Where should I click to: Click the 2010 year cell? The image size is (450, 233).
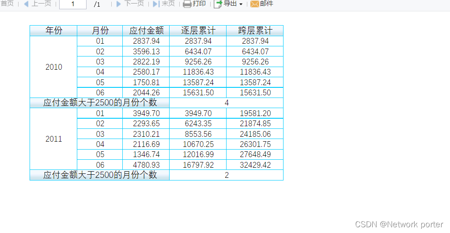click(54, 67)
